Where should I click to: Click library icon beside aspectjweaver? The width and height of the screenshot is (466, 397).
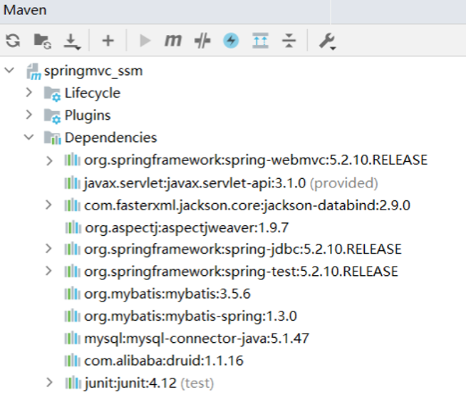73,228
